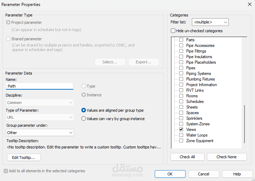Click the Cancel button
This screenshot has width=255, height=181.
pyautogui.click(x=203, y=174)
